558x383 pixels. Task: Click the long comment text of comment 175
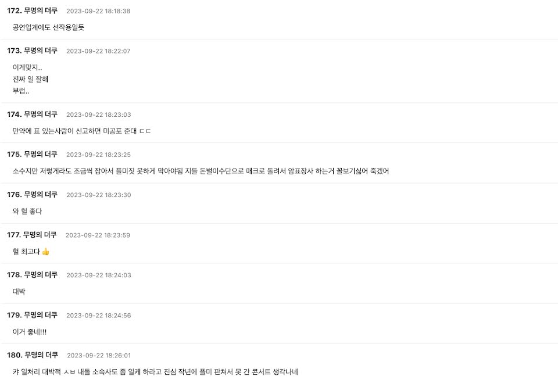pyautogui.click(x=201, y=171)
